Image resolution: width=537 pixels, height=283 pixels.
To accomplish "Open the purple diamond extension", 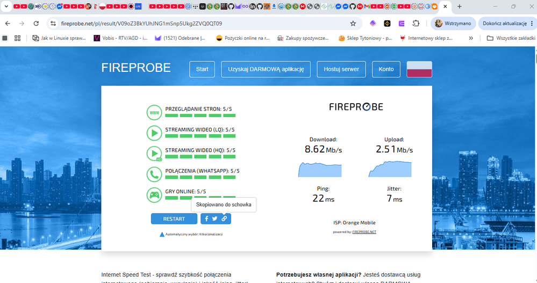I will (373, 23).
